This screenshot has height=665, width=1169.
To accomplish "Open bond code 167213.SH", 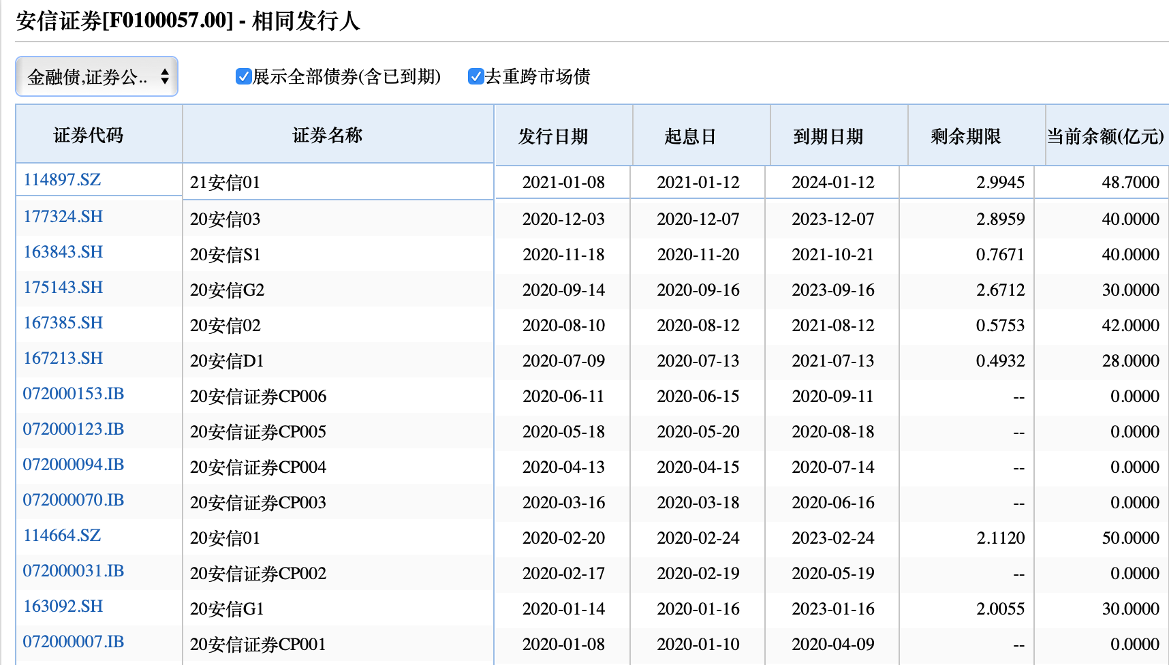I will tap(63, 358).
